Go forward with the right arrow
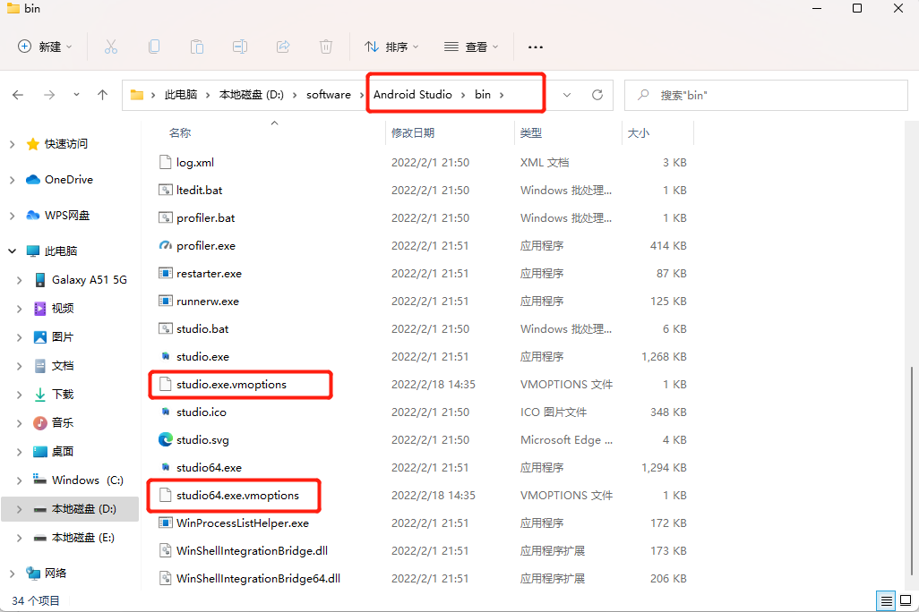The image size is (919, 612). click(49, 95)
